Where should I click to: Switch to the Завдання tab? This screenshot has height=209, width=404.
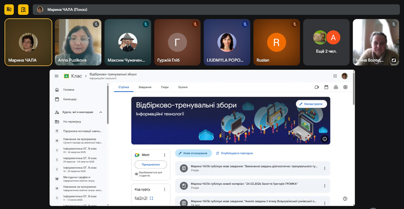[x=145, y=87]
